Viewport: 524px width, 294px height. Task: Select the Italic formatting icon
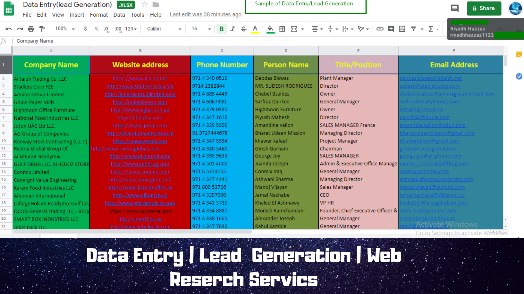[233, 29]
